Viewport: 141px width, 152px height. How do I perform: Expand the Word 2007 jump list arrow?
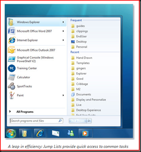[x=63, y=31]
